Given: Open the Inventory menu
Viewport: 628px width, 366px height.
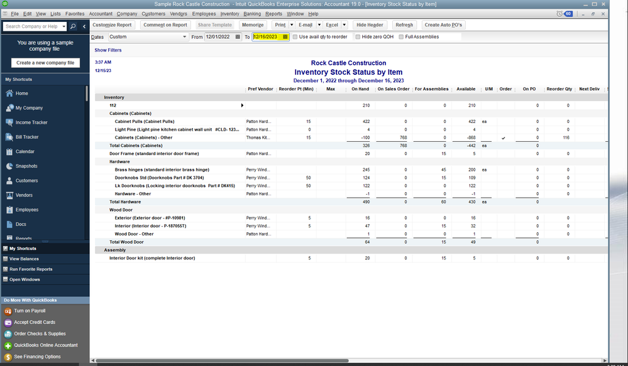Looking at the screenshot, I should [229, 14].
